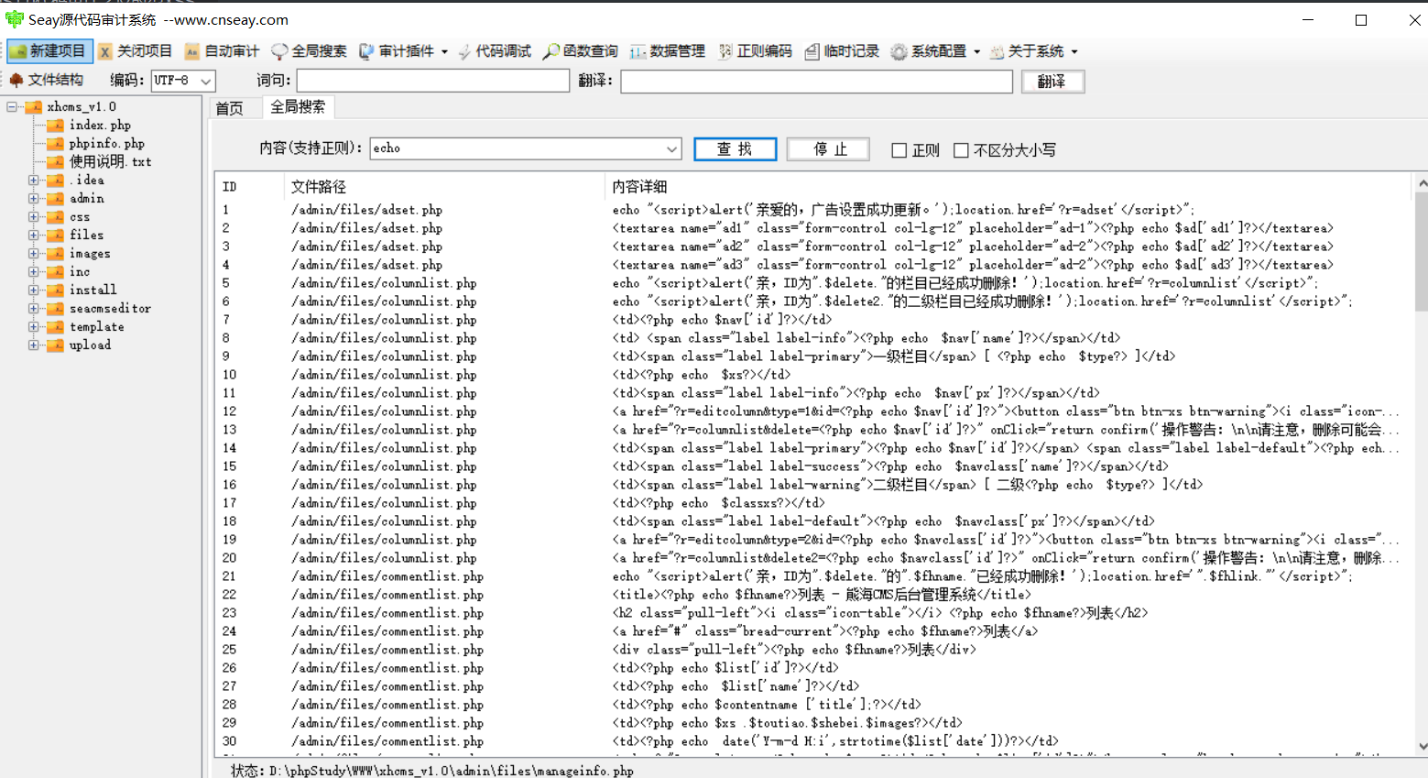Select index.php file in tree

(100, 125)
